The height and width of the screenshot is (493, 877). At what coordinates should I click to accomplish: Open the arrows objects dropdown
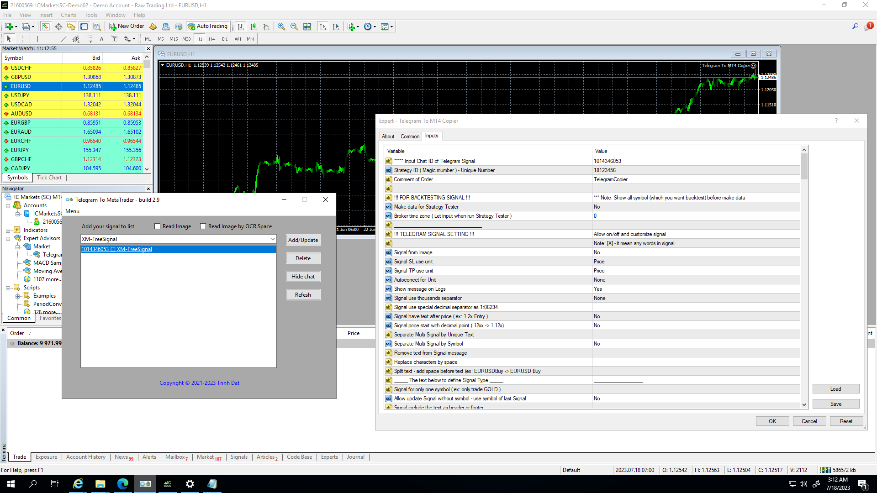[x=130, y=39]
